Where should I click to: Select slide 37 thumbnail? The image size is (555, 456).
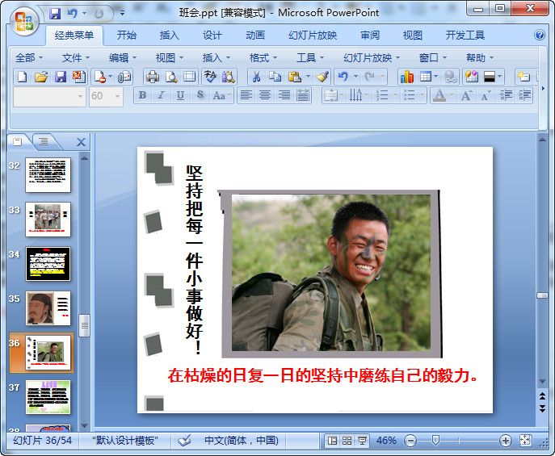tap(48, 397)
